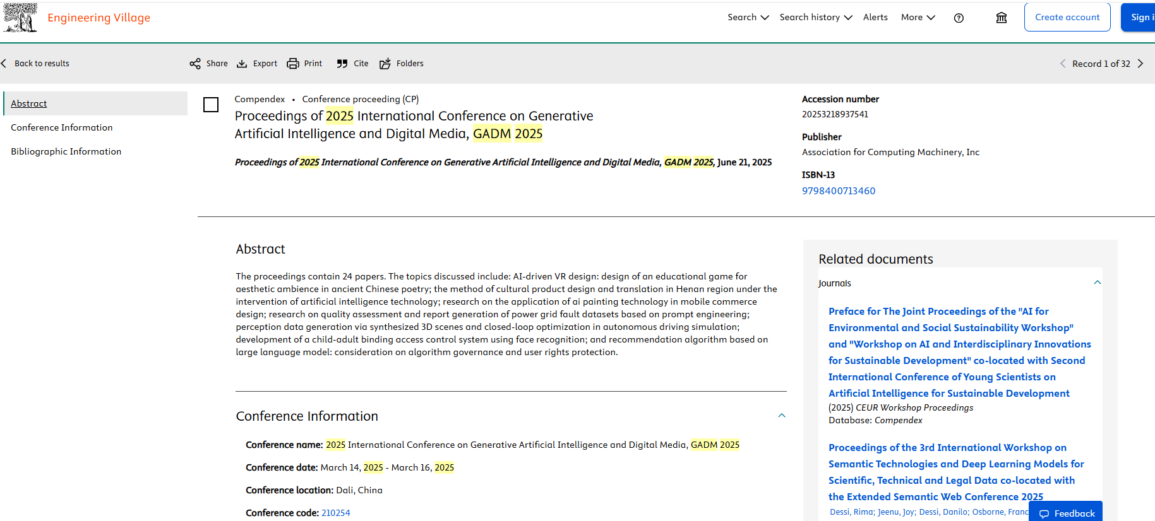Open Alerts in top navigation
Viewport: 1155px width, 521px height.
point(875,17)
